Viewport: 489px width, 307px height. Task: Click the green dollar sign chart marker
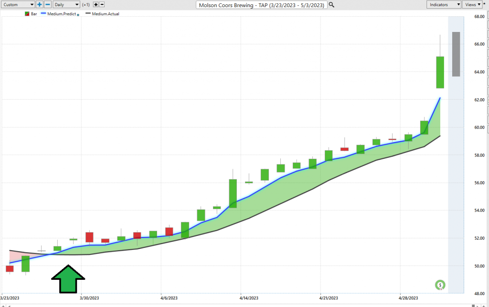coord(440,285)
